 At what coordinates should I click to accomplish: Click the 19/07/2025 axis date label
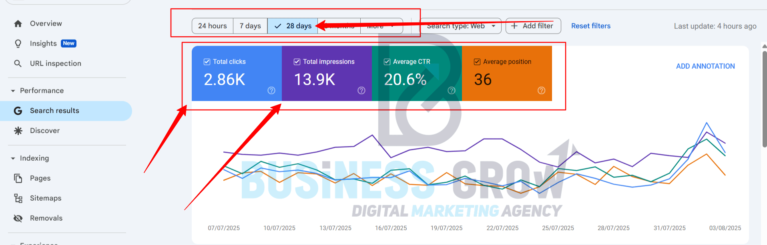pos(447,228)
